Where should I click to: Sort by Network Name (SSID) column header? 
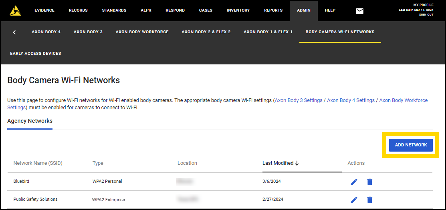point(38,163)
